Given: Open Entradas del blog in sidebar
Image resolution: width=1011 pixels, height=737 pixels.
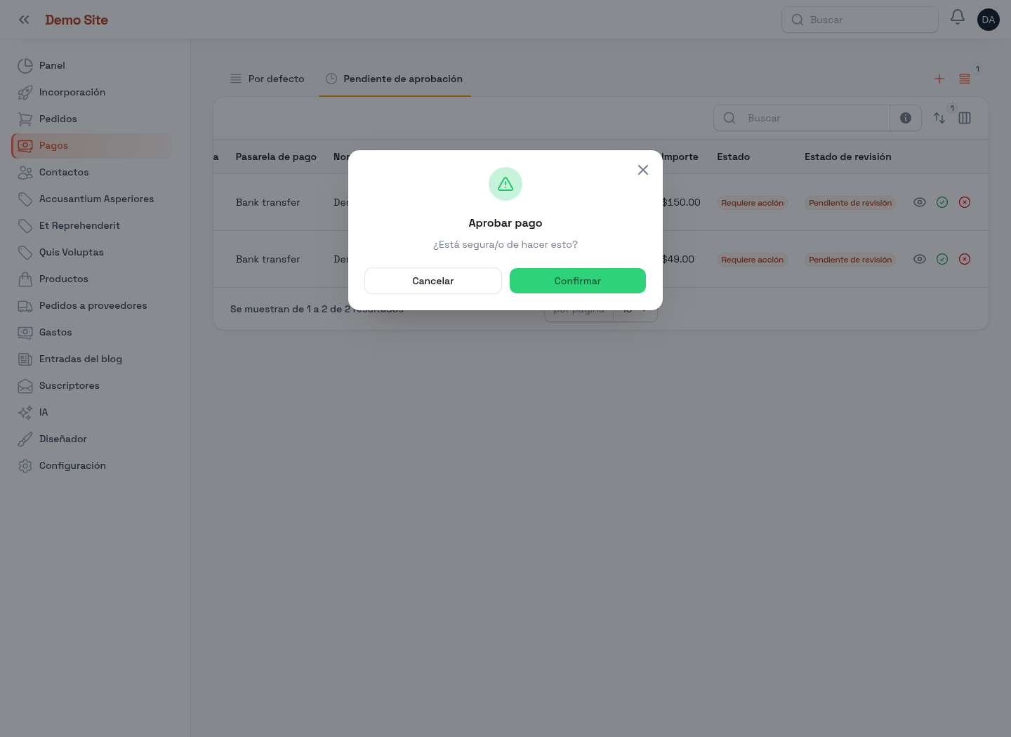Looking at the screenshot, I should [x=91, y=359].
